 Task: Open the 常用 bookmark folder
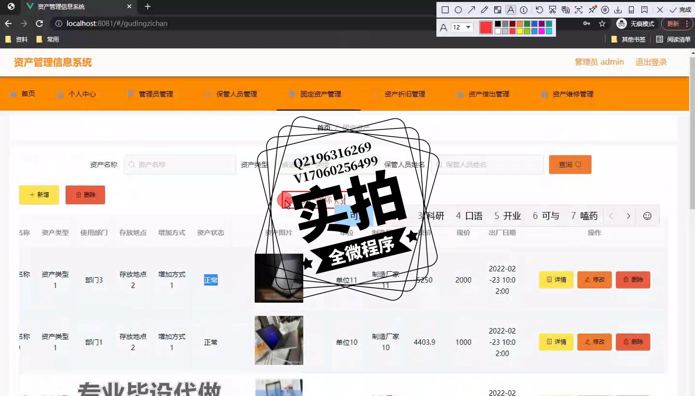[48, 40]
